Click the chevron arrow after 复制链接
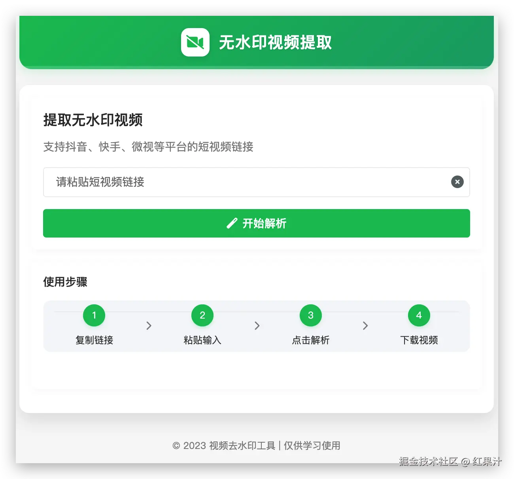The image size is (514, 479). 149,326
